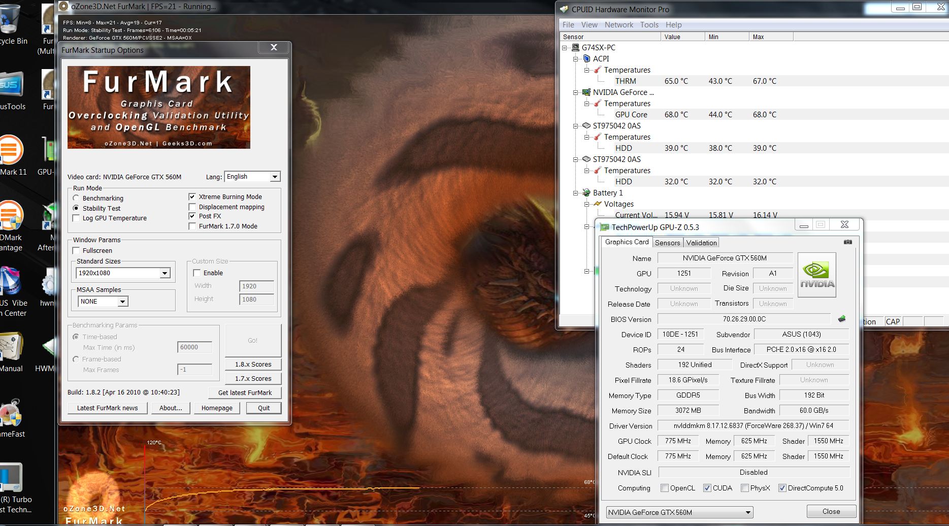Click the Value column header

click(682, 37)
